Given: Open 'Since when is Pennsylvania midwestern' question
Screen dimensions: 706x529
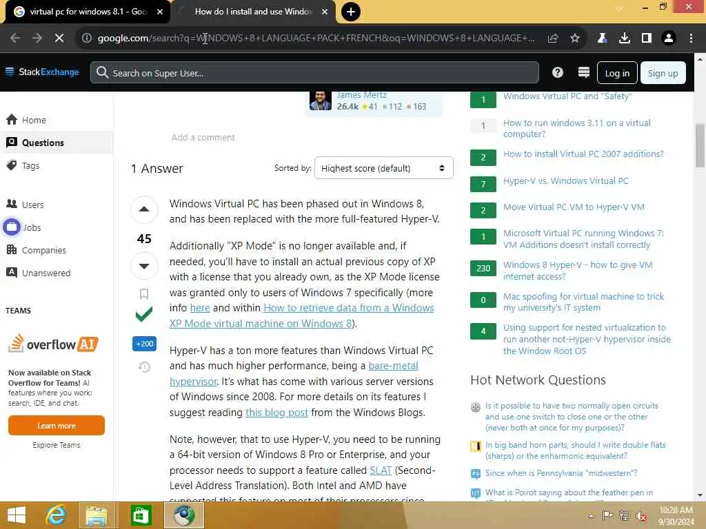Looking at the screenshot, I should [561, 473].
